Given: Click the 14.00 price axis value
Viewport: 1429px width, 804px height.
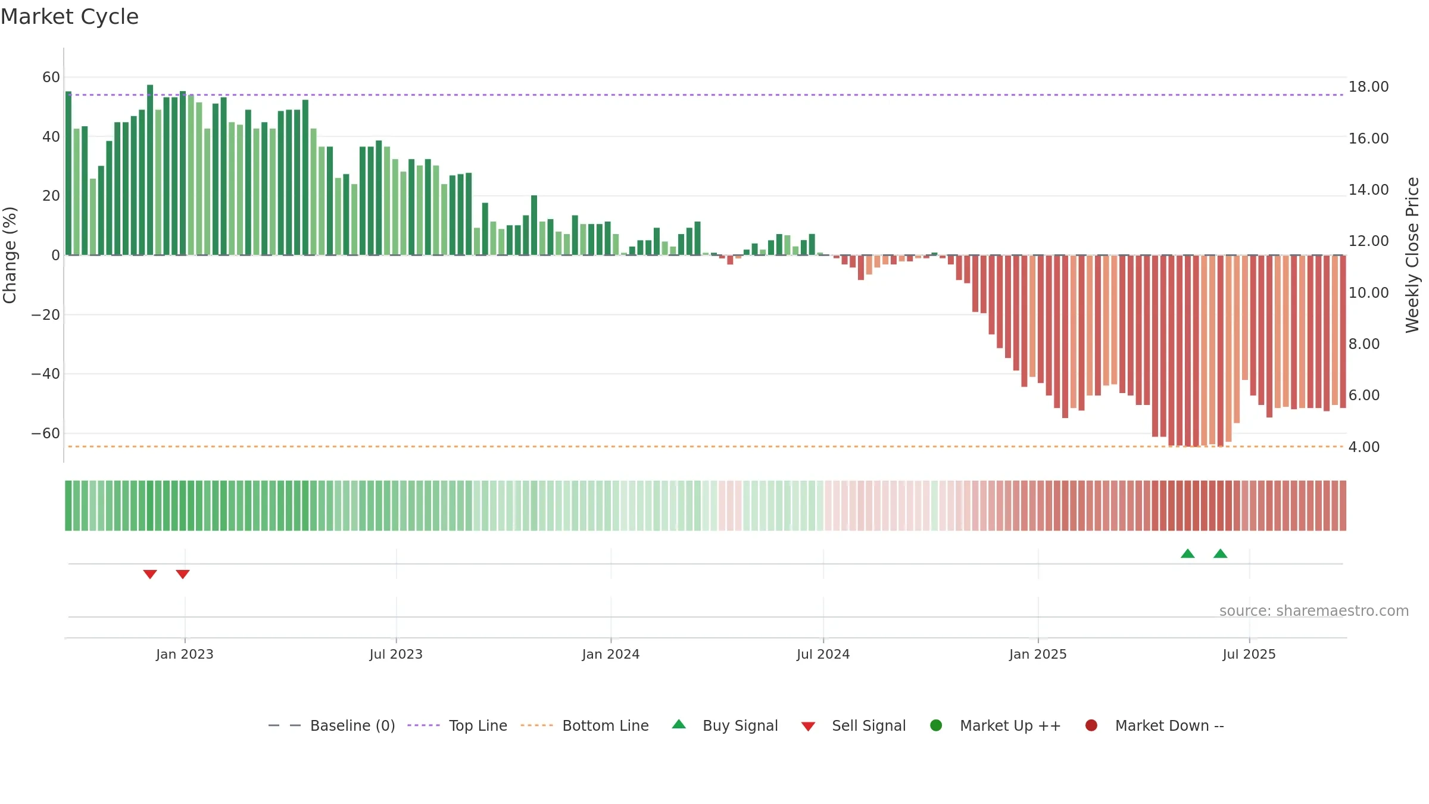Looking at the screenshot, I should click(x=1368, y=189).
